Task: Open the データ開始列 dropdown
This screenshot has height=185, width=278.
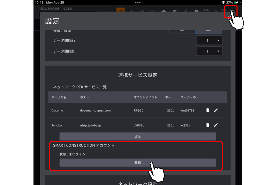Action: click(x=209, y=51)
